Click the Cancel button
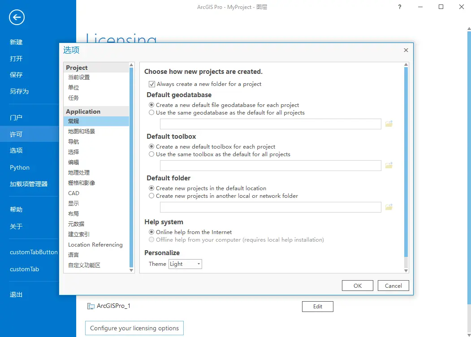Viewport: 471px width, 337px height. point(393,286)
